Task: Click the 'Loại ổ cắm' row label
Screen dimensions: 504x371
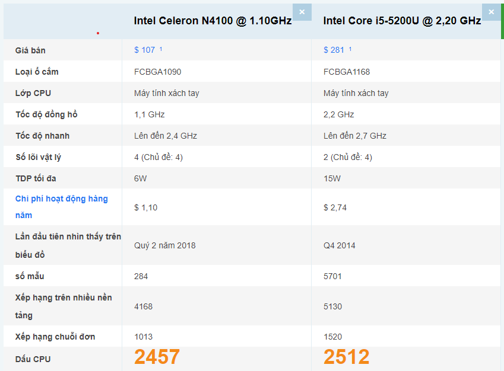Action: 37,72
